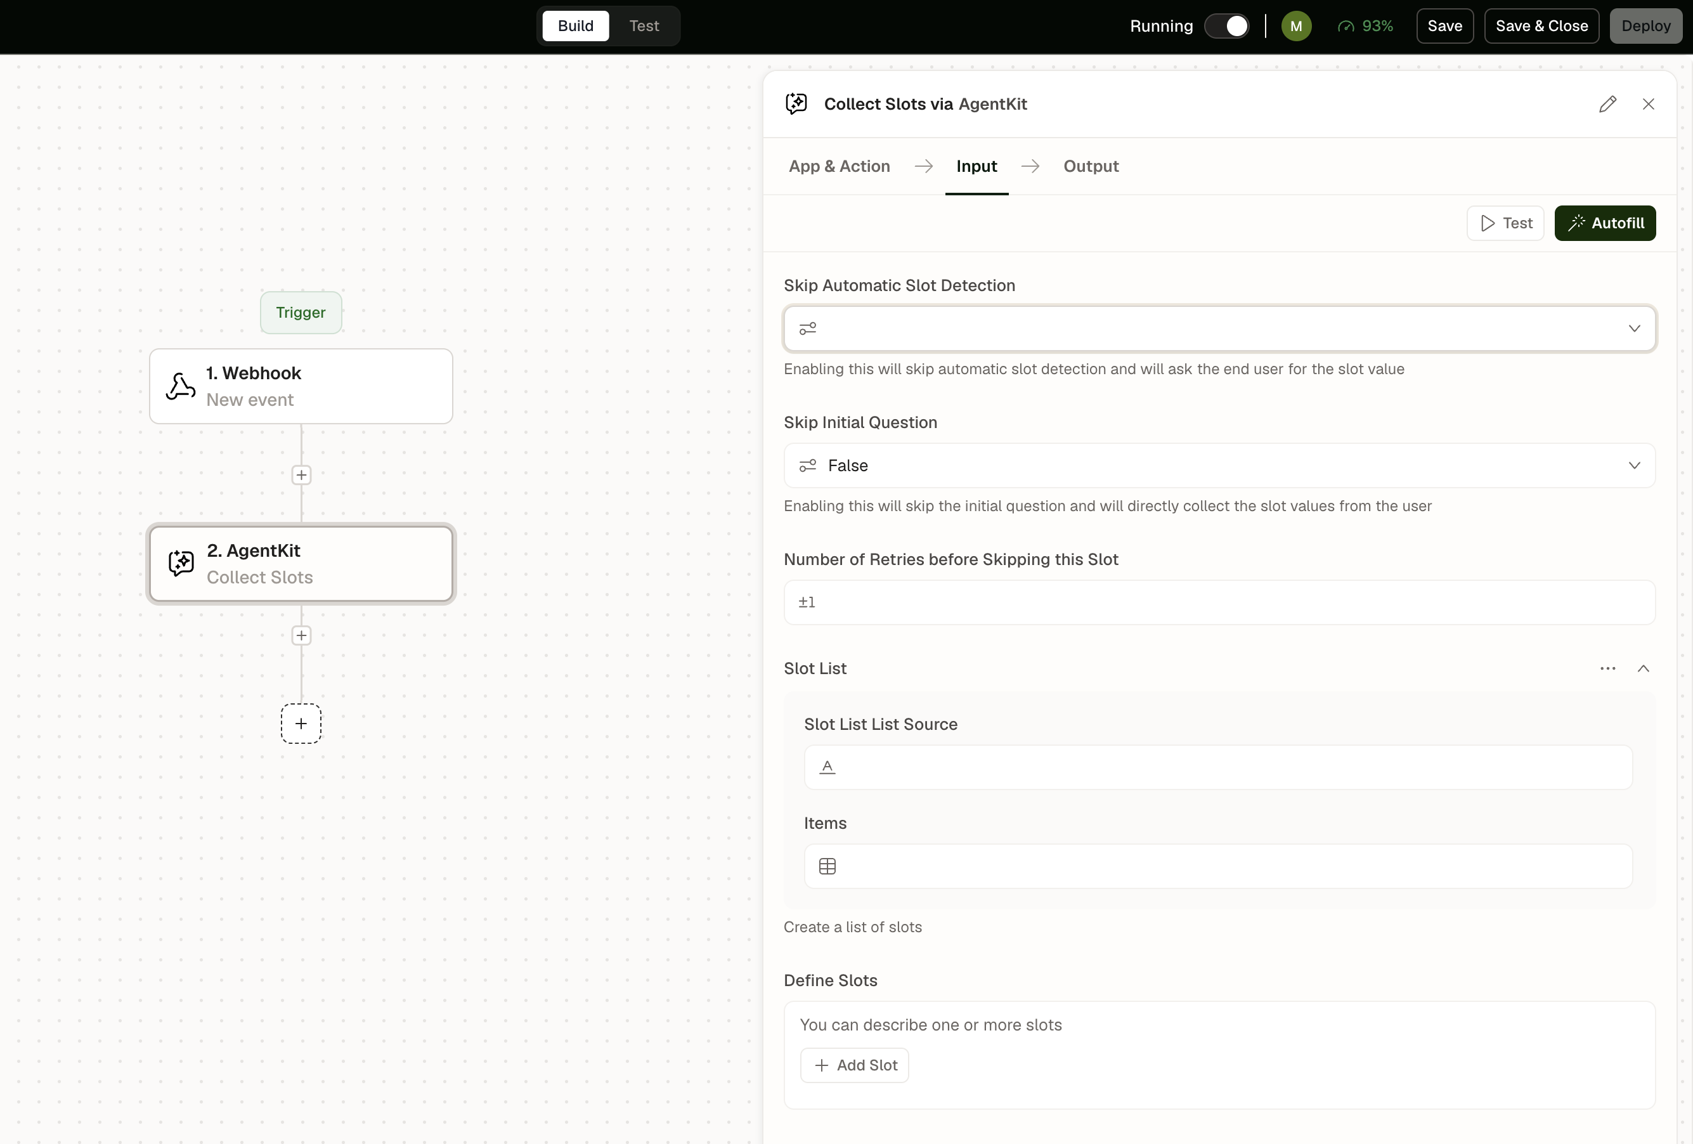Click the Webhook node icon
The image size is (1693, 1144).
[x=180, y=386]
